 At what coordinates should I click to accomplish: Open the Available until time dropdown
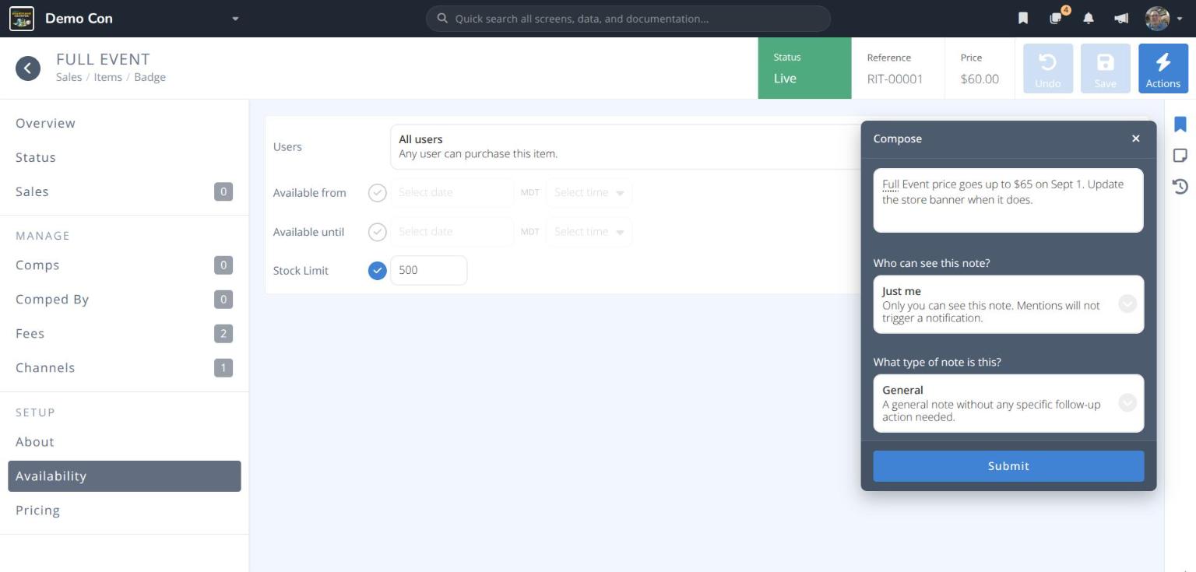point(589,231)
